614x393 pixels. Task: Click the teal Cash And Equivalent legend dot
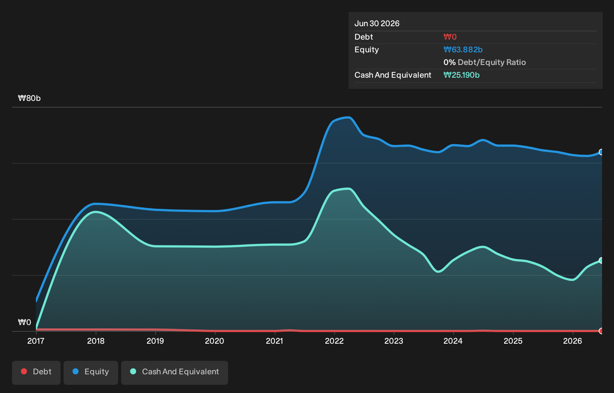tap(133, 371)
